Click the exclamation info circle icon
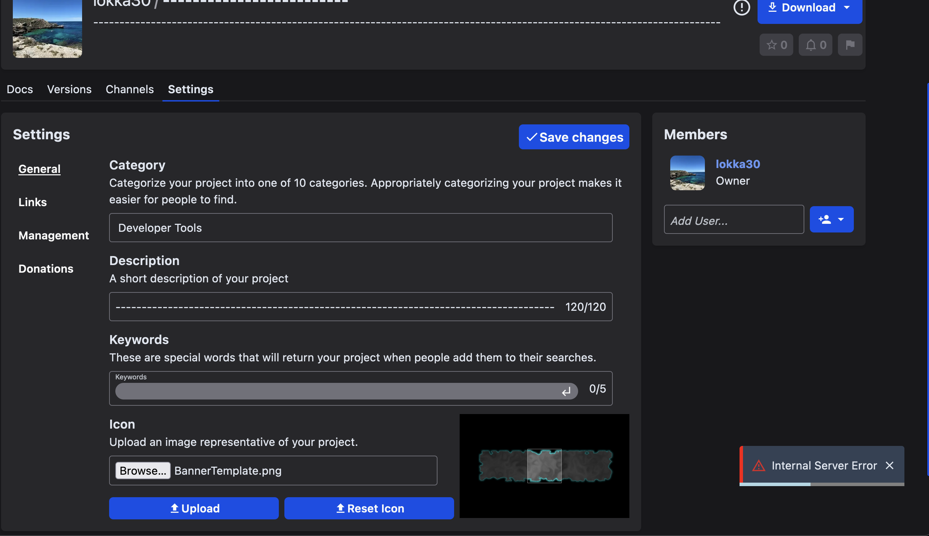Image resolution: width=929 pixels, height=536 pixels. (x=741, y=7)
